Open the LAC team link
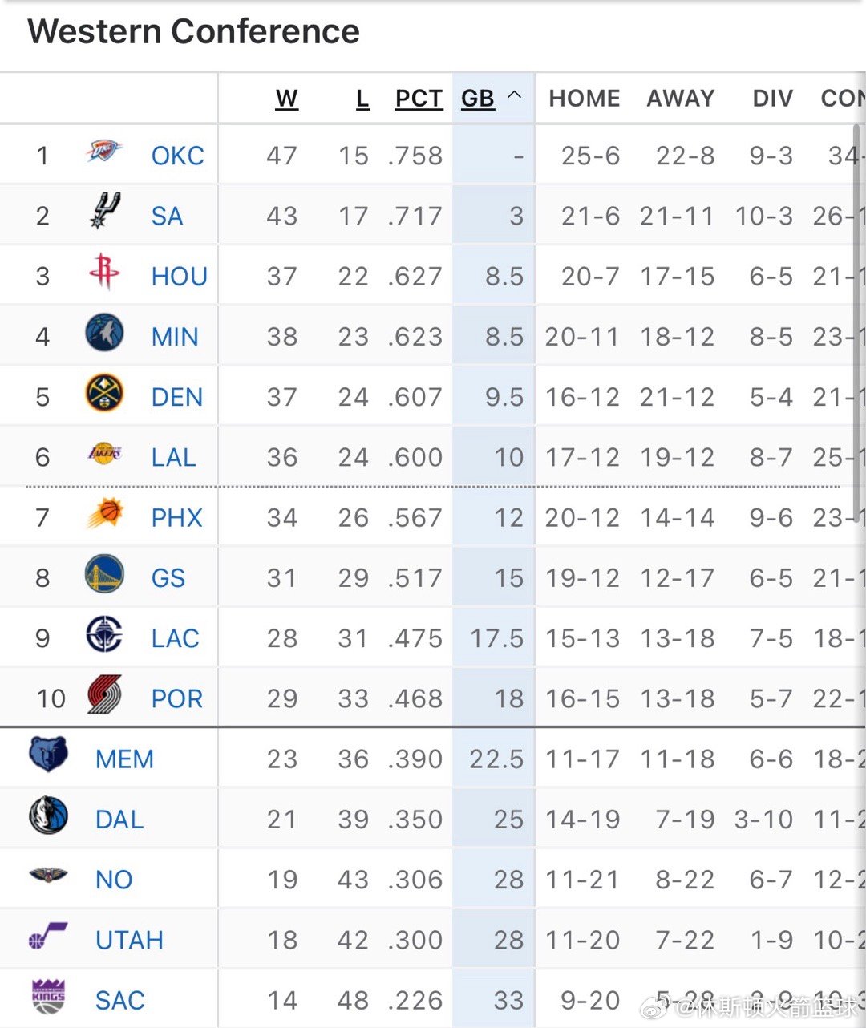 click(175, 638)
